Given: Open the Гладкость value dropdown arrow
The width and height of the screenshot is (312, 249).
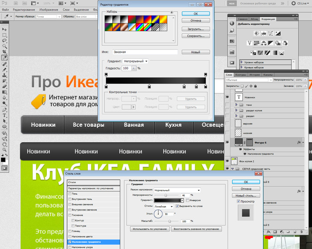Looking at the screenshot, I should 134,68.
